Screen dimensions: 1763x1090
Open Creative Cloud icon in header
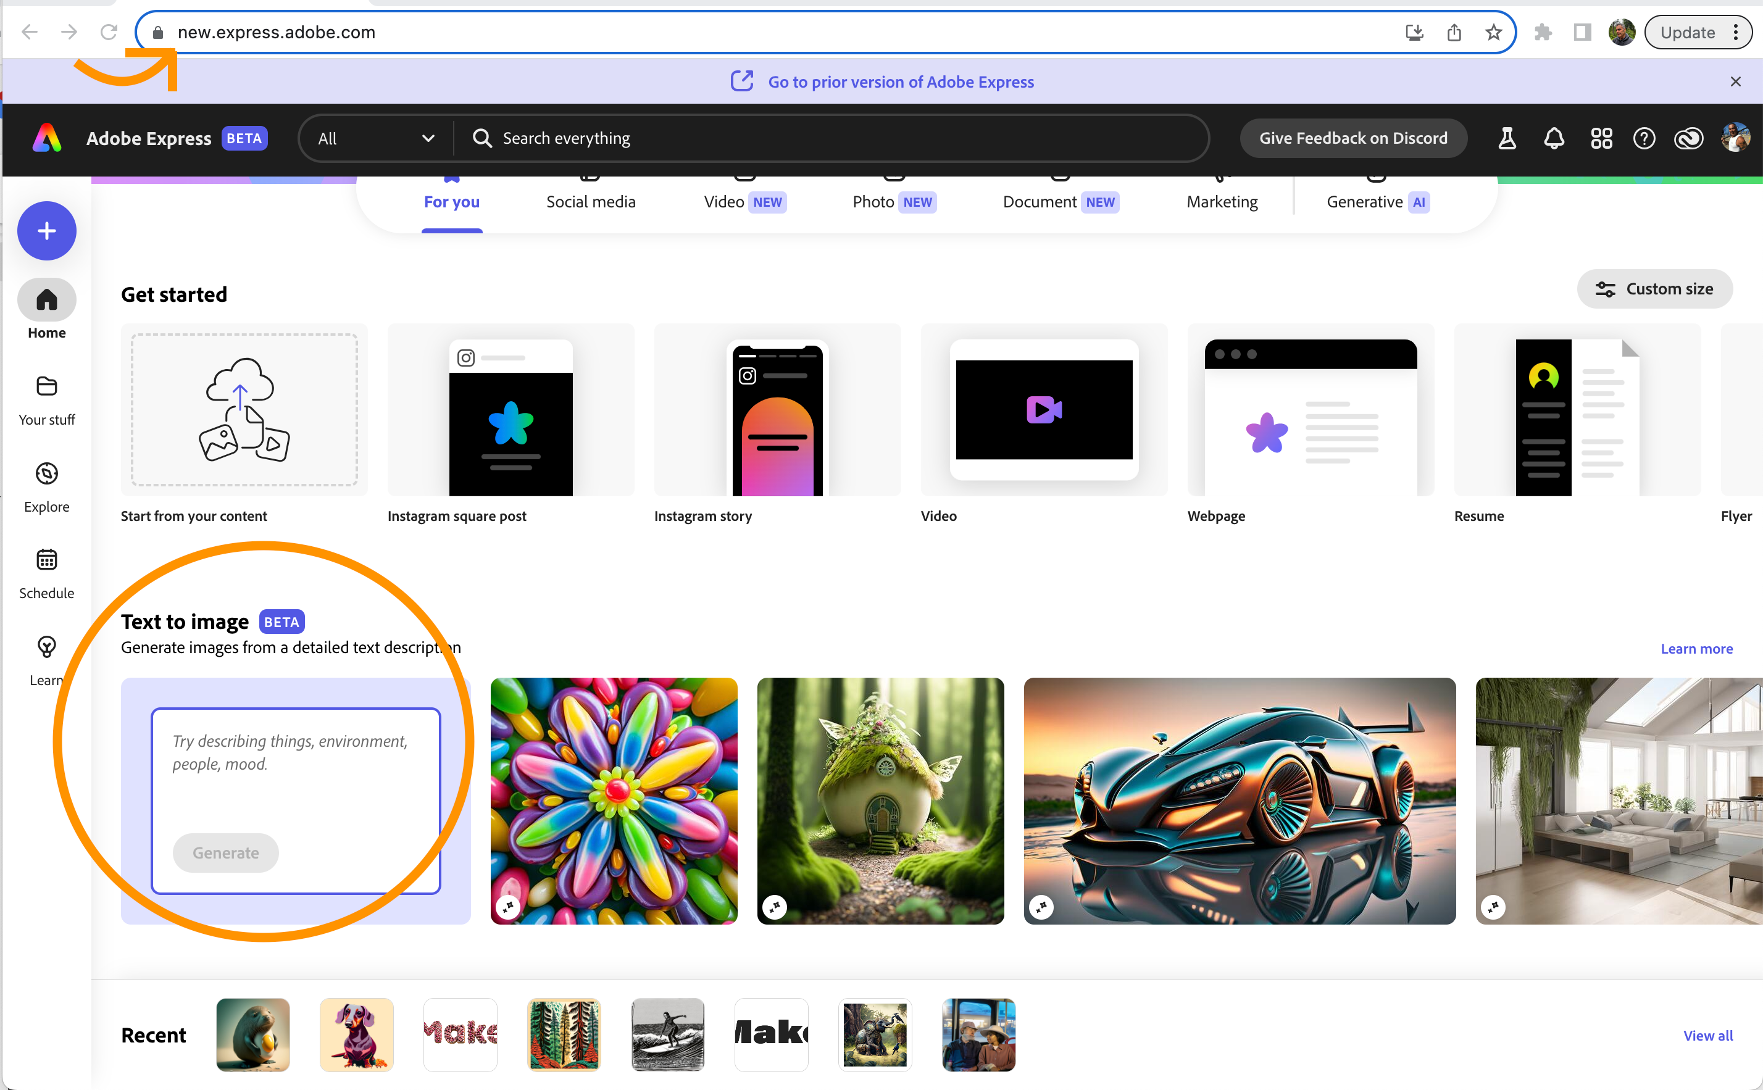1688,138
